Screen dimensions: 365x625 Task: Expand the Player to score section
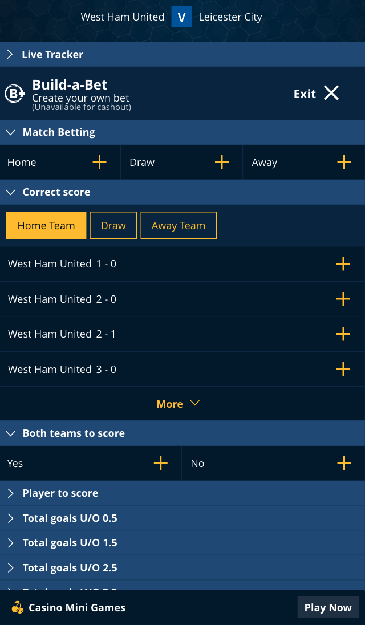click(61, 493)
